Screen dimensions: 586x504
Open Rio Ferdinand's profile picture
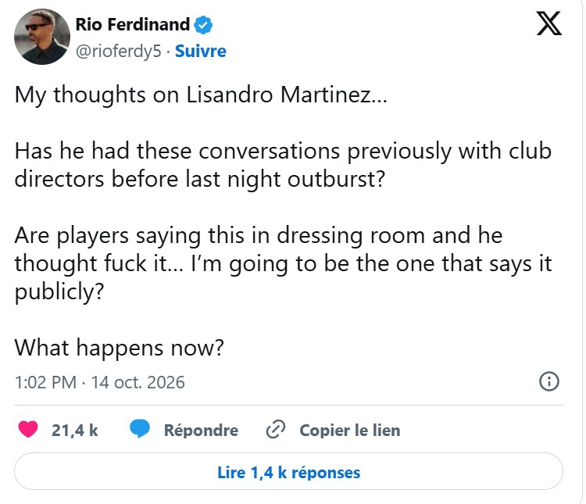42,37
